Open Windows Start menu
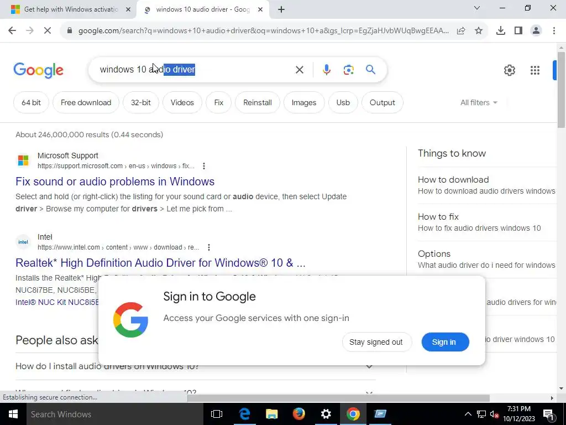Viewport: 566px width, 425px height. tap(13, 414)
